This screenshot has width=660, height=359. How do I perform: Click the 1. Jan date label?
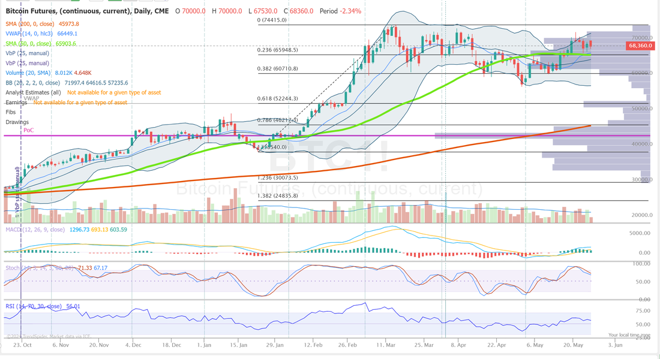tap(204, 345)
